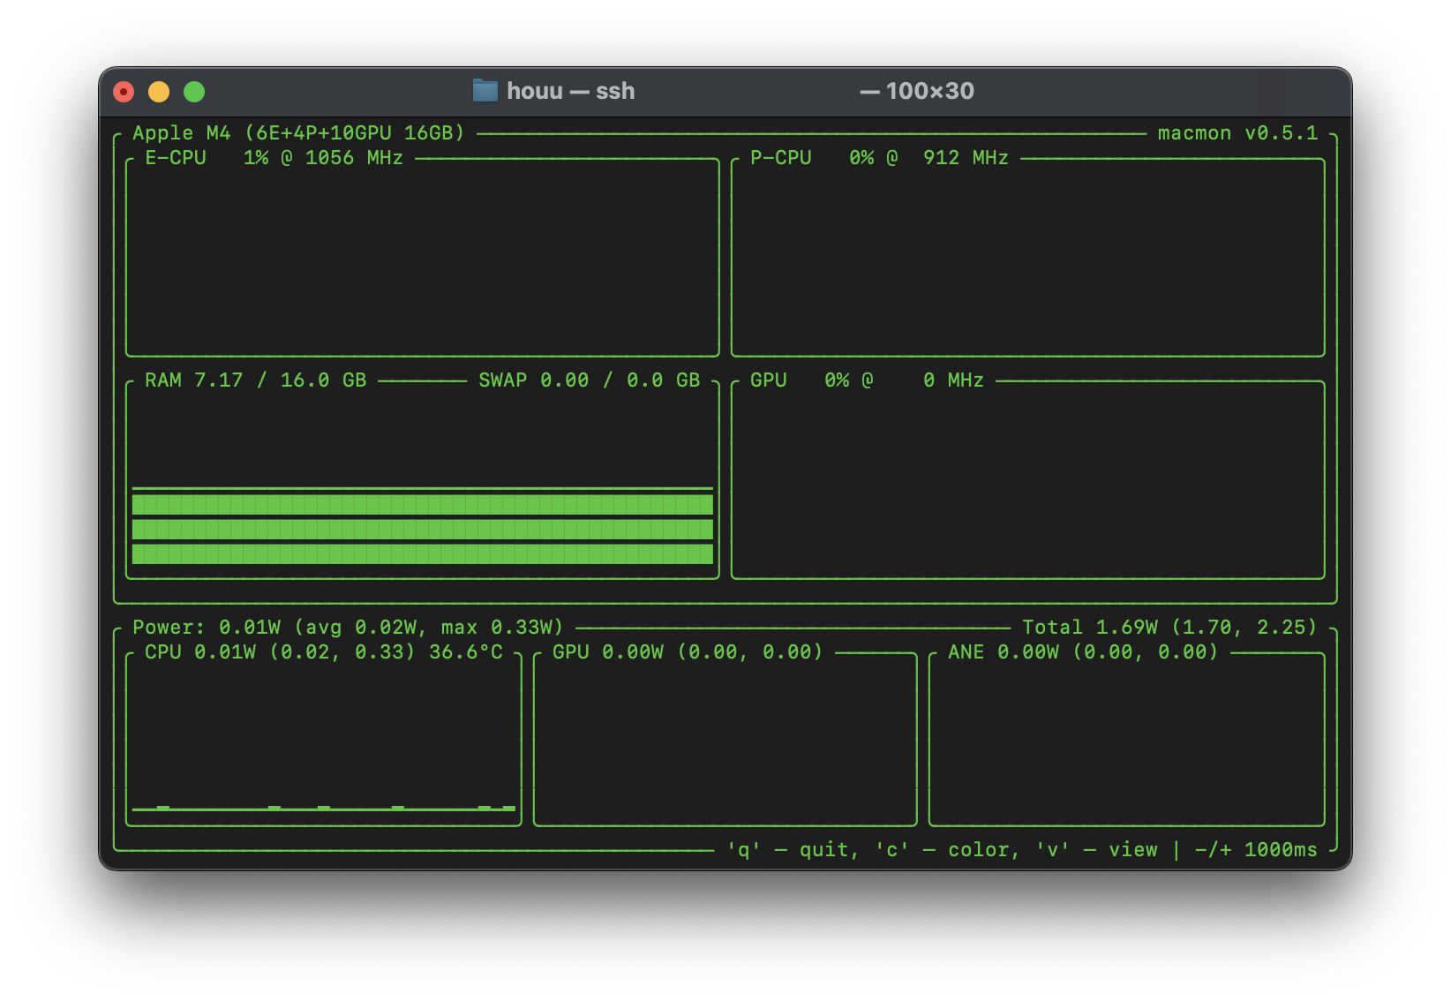1451x1001 pixels.
Task: Click the green zoom traffic light button
Action: (x=196, y=91)
